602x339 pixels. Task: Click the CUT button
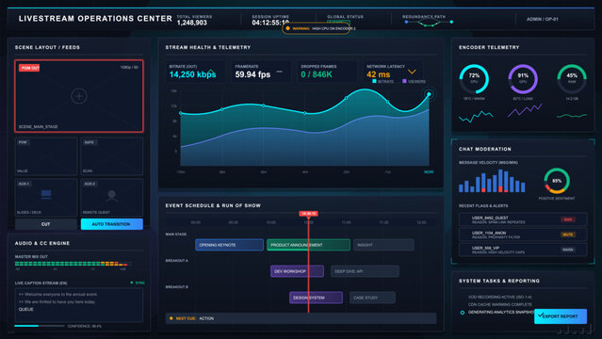pos(45,224)
